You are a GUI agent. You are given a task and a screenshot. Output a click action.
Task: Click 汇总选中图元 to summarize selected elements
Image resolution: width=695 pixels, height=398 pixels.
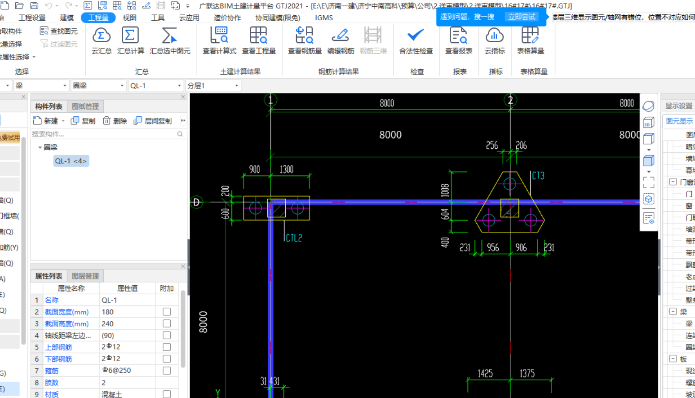pyautogui.click(x=170, y=41)
